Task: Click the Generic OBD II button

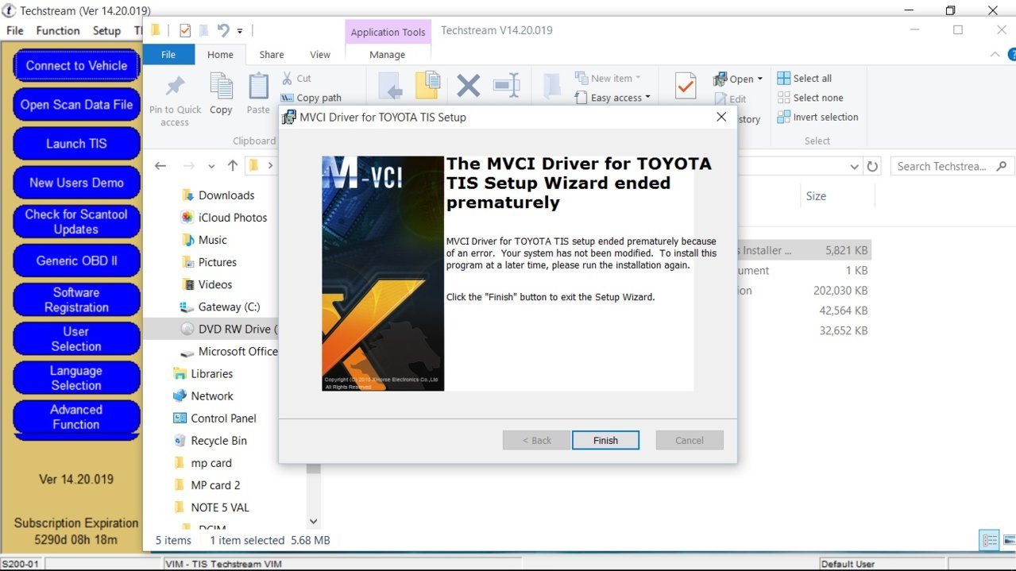Action: [76, 260]
